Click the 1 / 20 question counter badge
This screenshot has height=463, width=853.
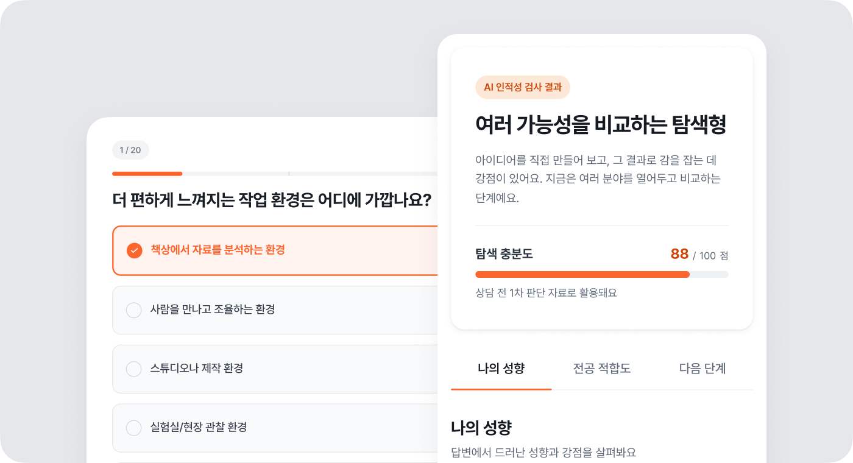[130, 150]
